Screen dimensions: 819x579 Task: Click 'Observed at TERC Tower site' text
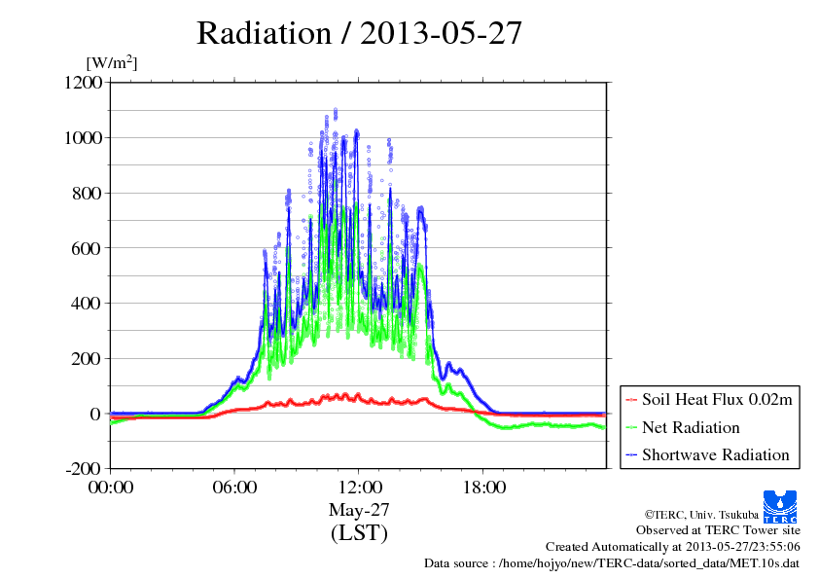pos(718,530)
